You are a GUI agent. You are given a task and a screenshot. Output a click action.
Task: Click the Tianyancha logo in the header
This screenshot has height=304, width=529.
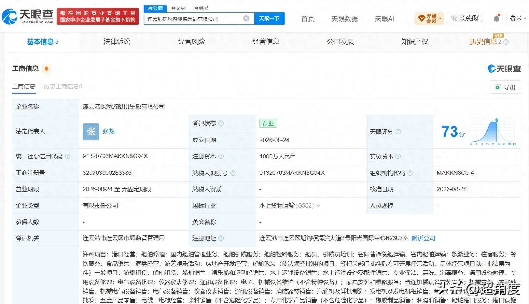(x=28, y=16)
